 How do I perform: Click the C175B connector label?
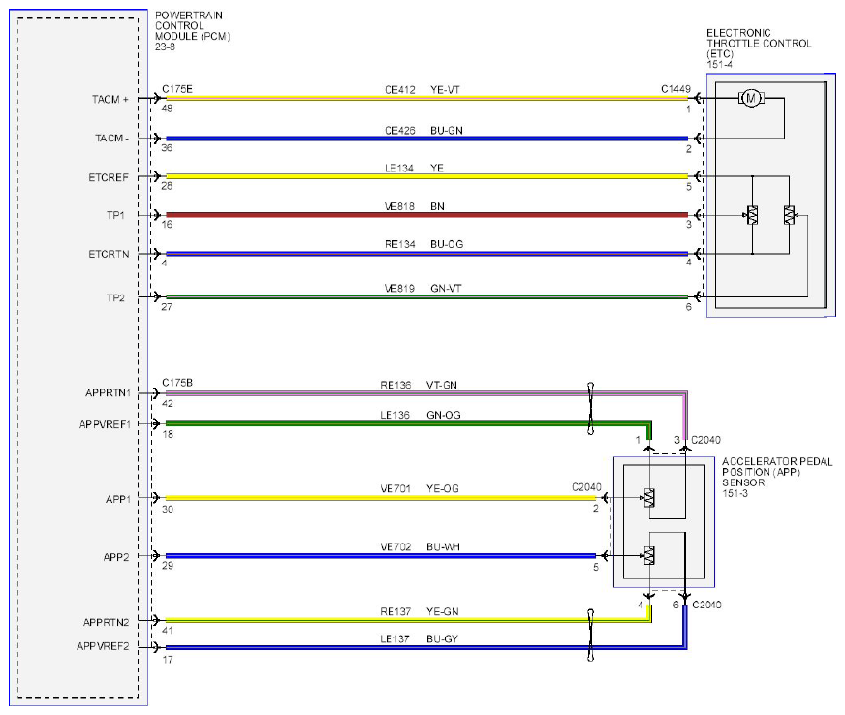pos(177,383)
